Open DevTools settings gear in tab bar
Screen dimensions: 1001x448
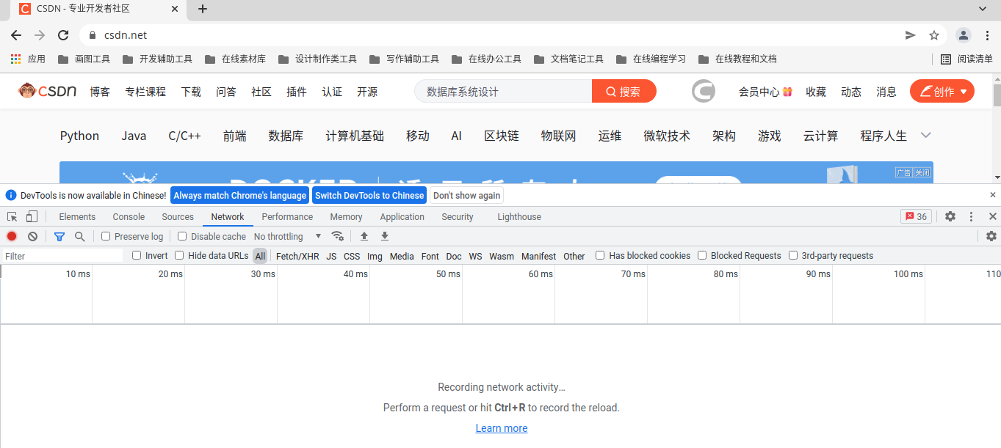[950, 216]
